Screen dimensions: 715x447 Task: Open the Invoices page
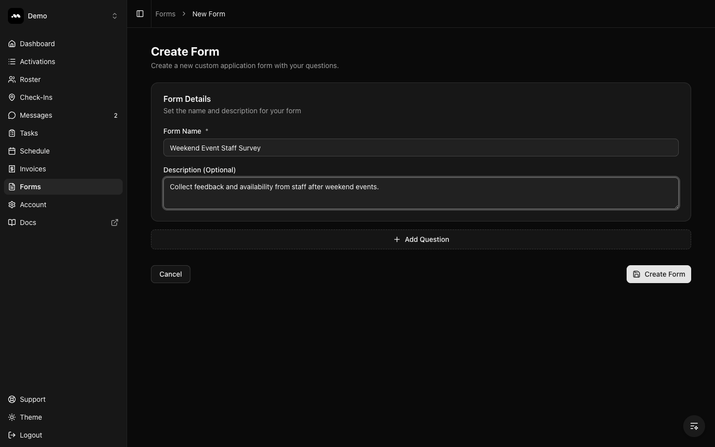point(32,169)
